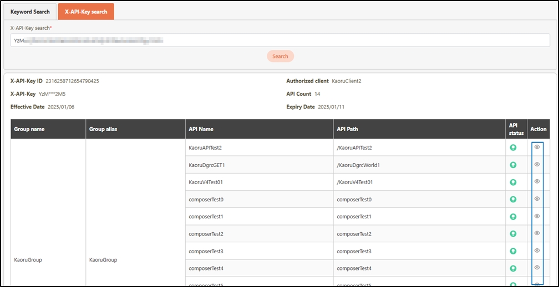
Task: Click the view eye icon for KaoruAPITest2
Action: [x=537, y=147]
